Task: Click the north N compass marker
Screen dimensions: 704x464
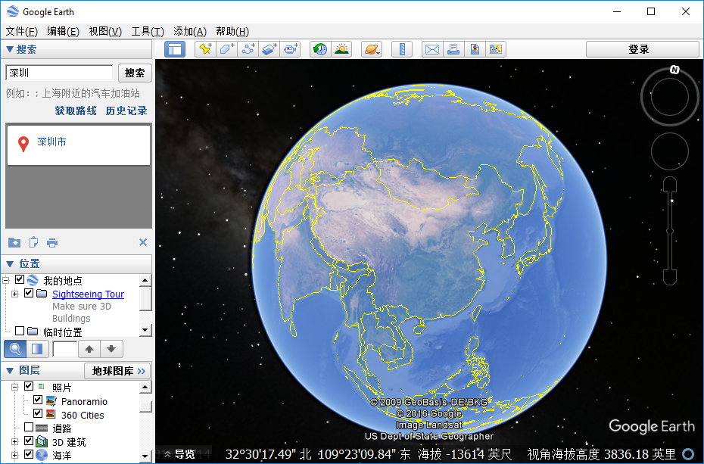Action: 674,70
